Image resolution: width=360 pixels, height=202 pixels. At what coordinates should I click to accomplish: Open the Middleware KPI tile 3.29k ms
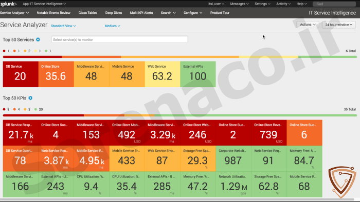163,133
